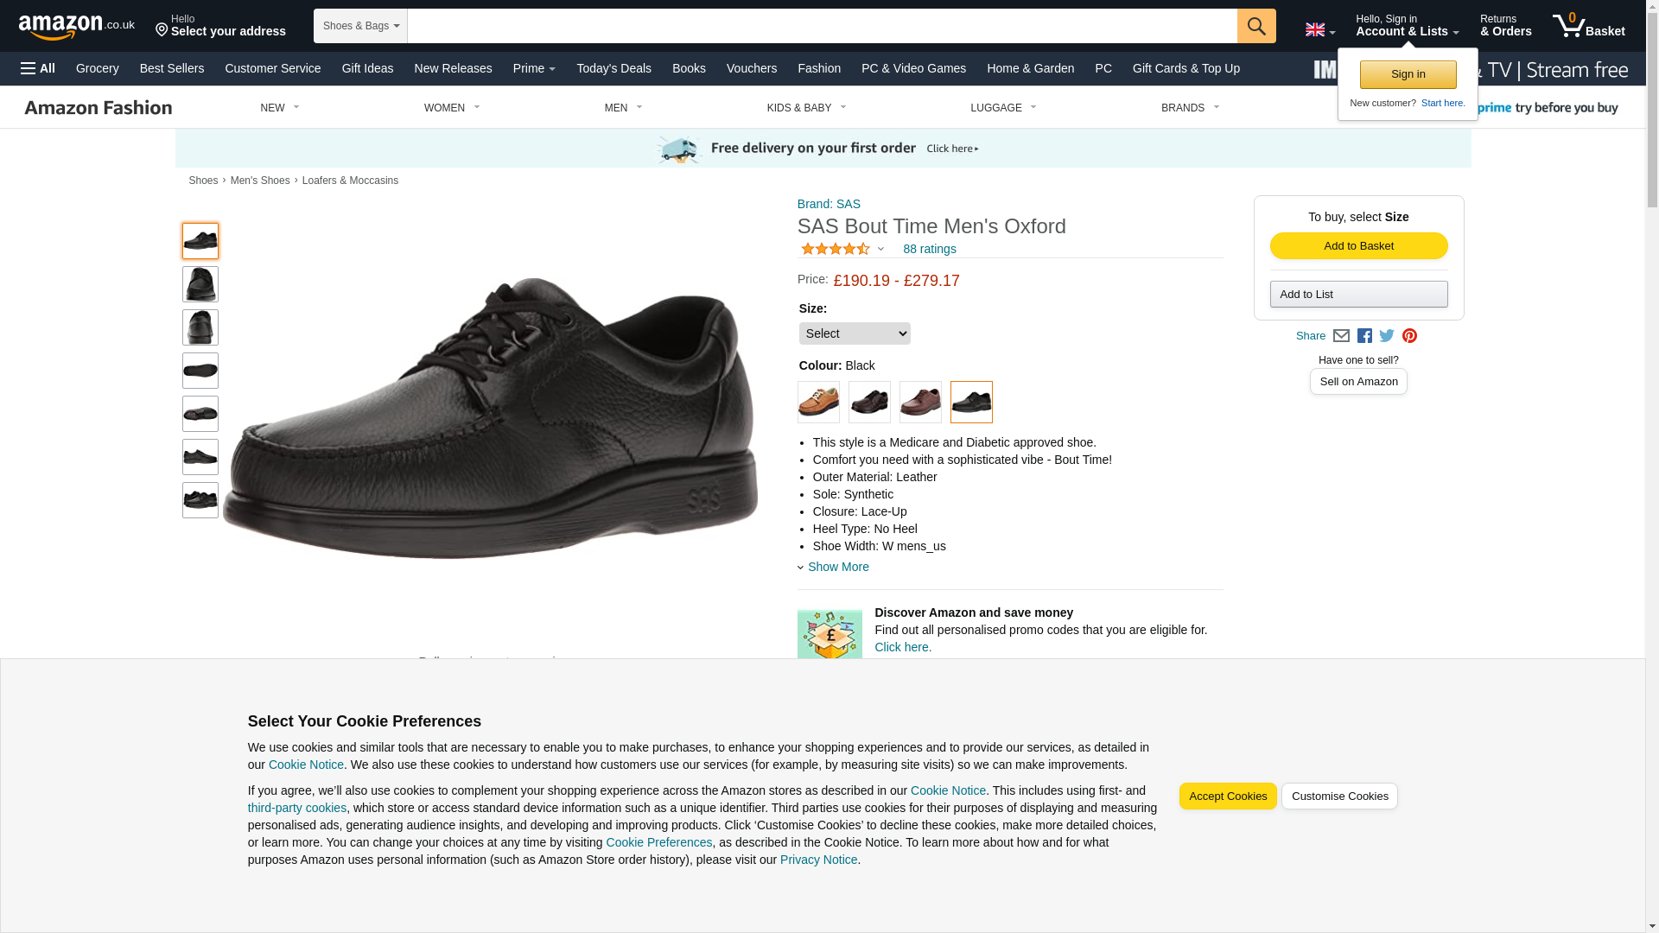Expand the Size select dropdown
The width and height of the screenshot is (1659, 933).
click(855, 333)
